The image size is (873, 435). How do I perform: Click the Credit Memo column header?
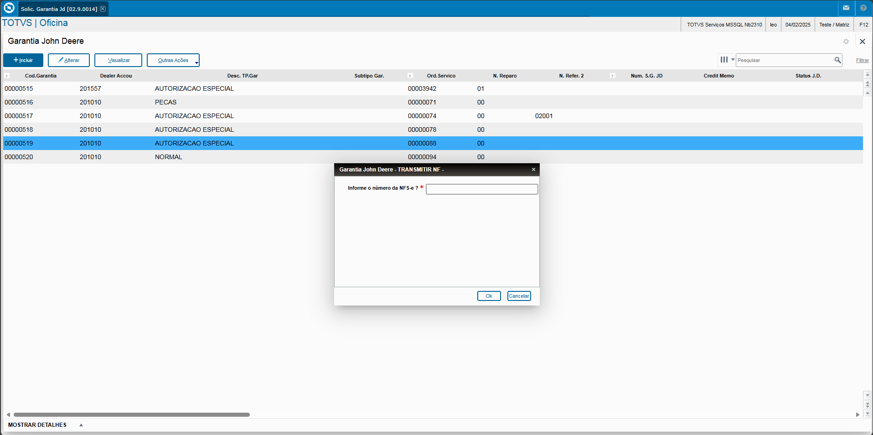coord(718,76)
